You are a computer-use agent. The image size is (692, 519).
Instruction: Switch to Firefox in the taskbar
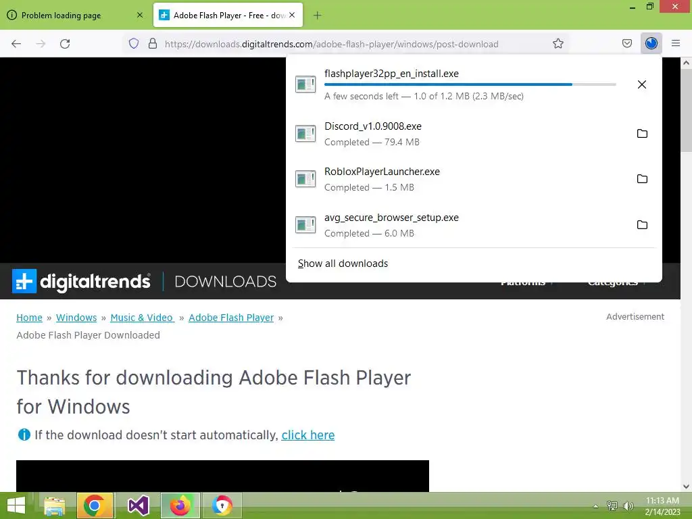click(180, 505)
